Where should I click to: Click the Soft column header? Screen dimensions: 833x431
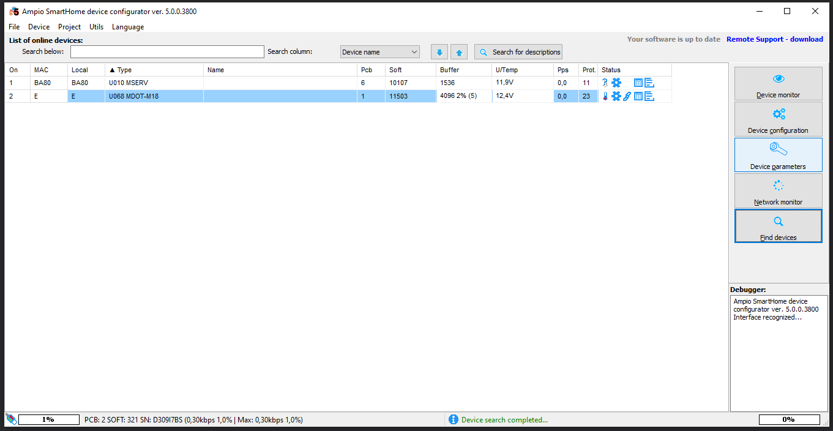[411, 70]
